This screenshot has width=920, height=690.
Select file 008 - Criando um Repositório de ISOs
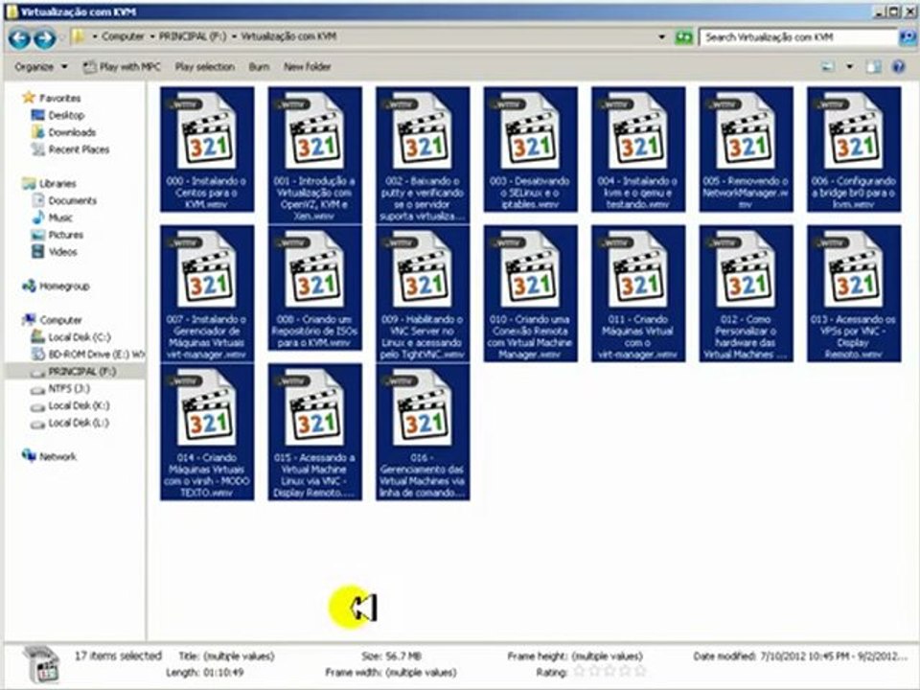click(314, 287)
